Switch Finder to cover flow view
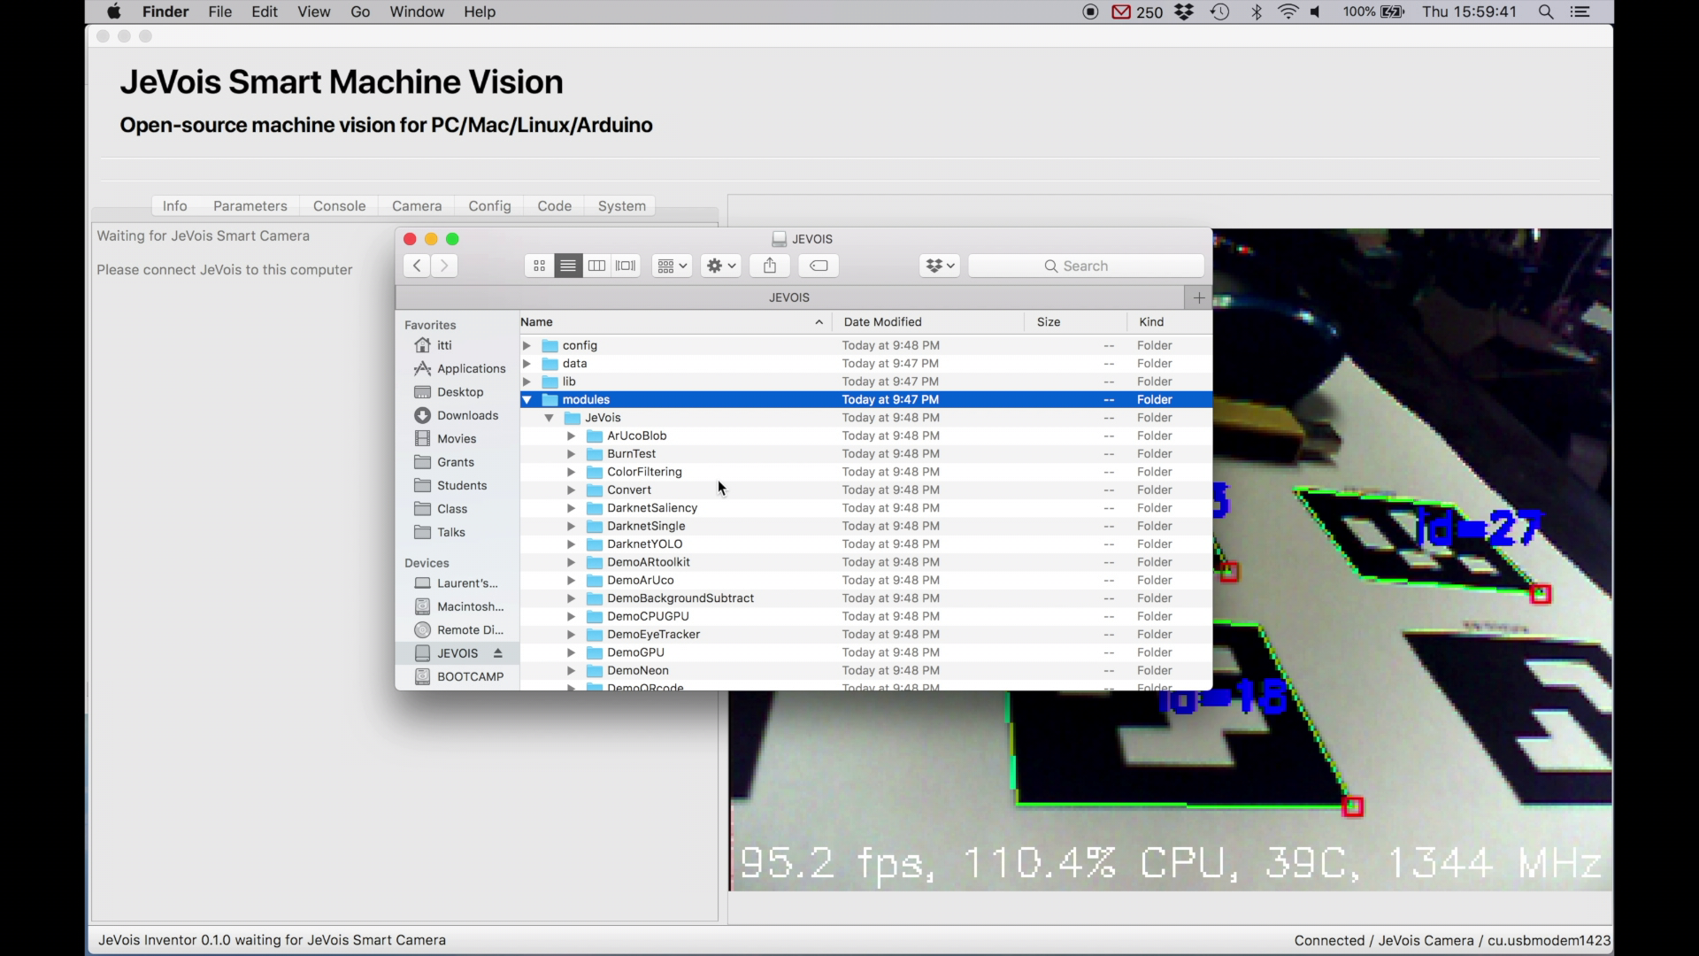The height and width of the screenshot is (956, 1699). 627,266
